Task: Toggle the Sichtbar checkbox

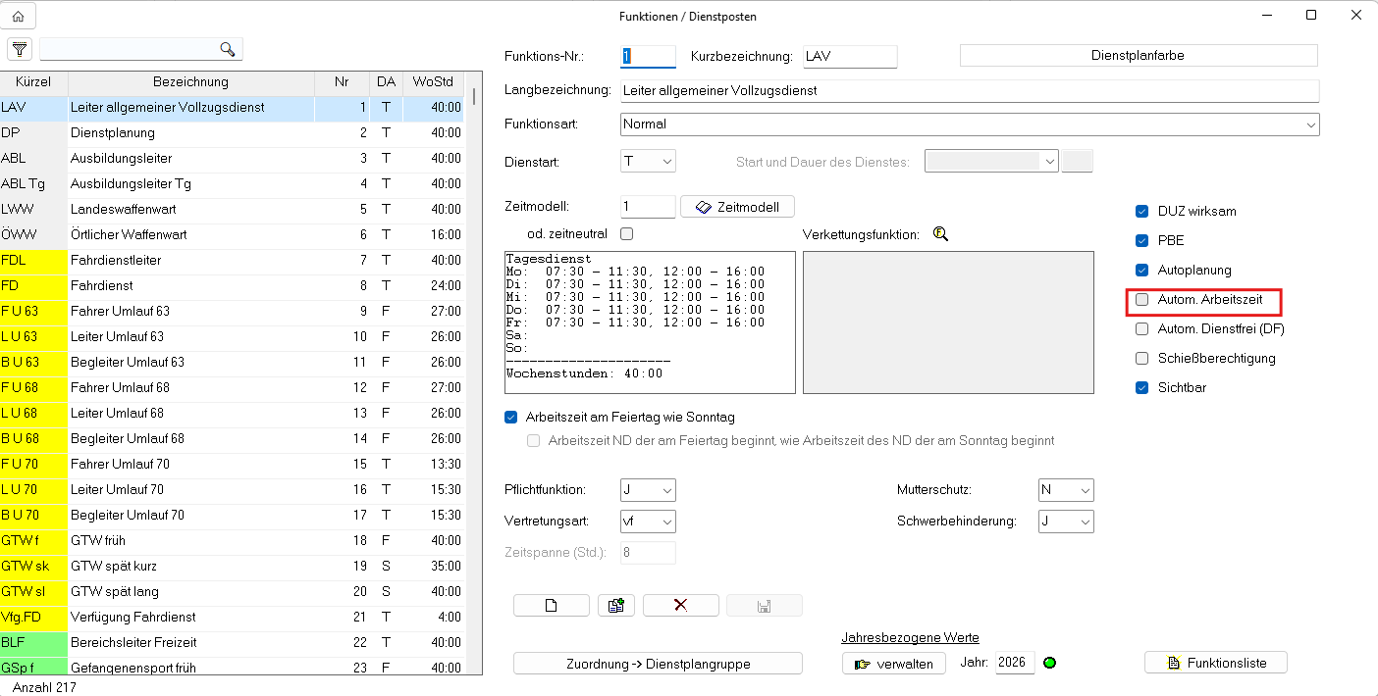Action: [1141, 388]
